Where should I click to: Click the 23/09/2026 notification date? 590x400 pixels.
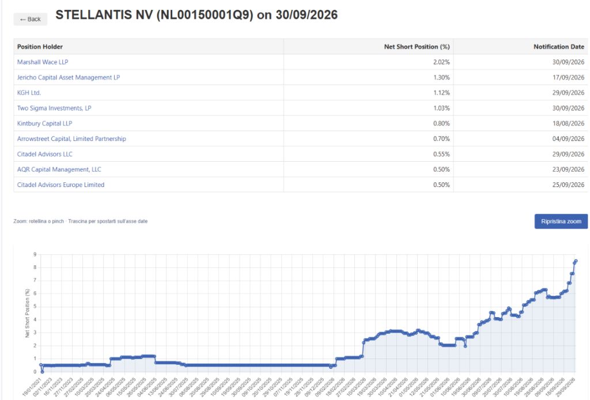568,170
